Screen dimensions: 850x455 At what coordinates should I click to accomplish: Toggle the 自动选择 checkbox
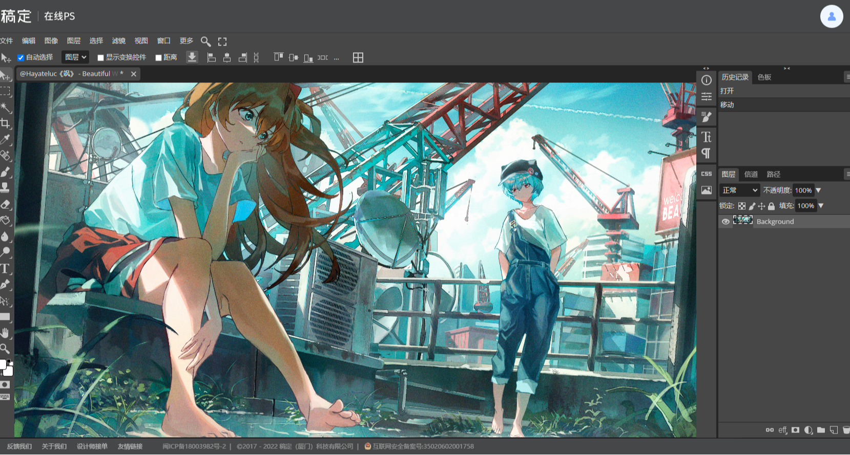21,58
